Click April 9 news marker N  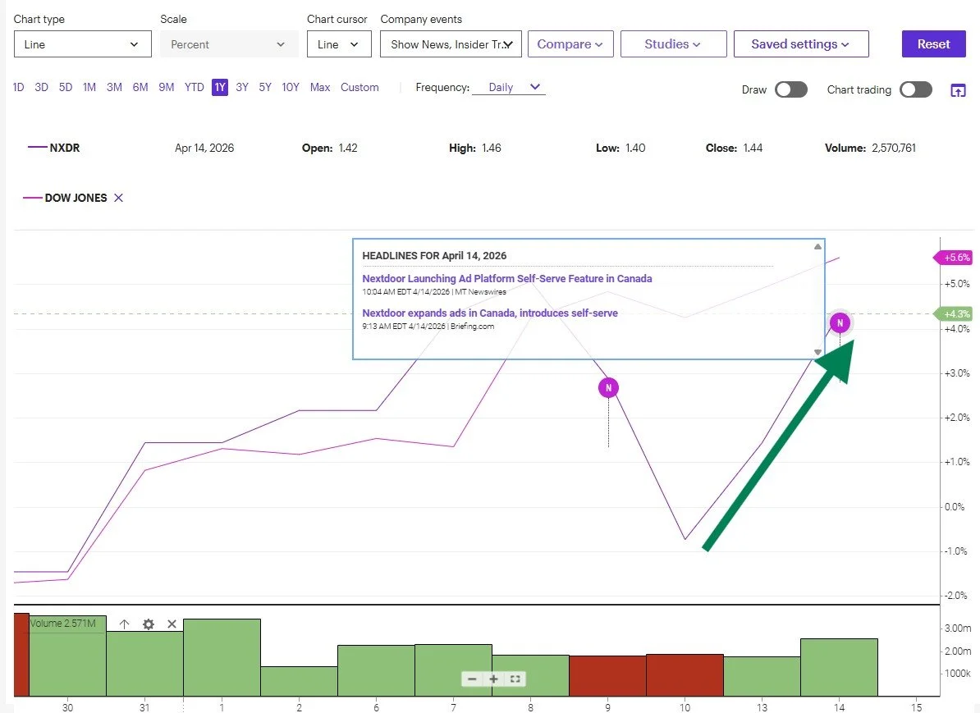coord(608,387)
